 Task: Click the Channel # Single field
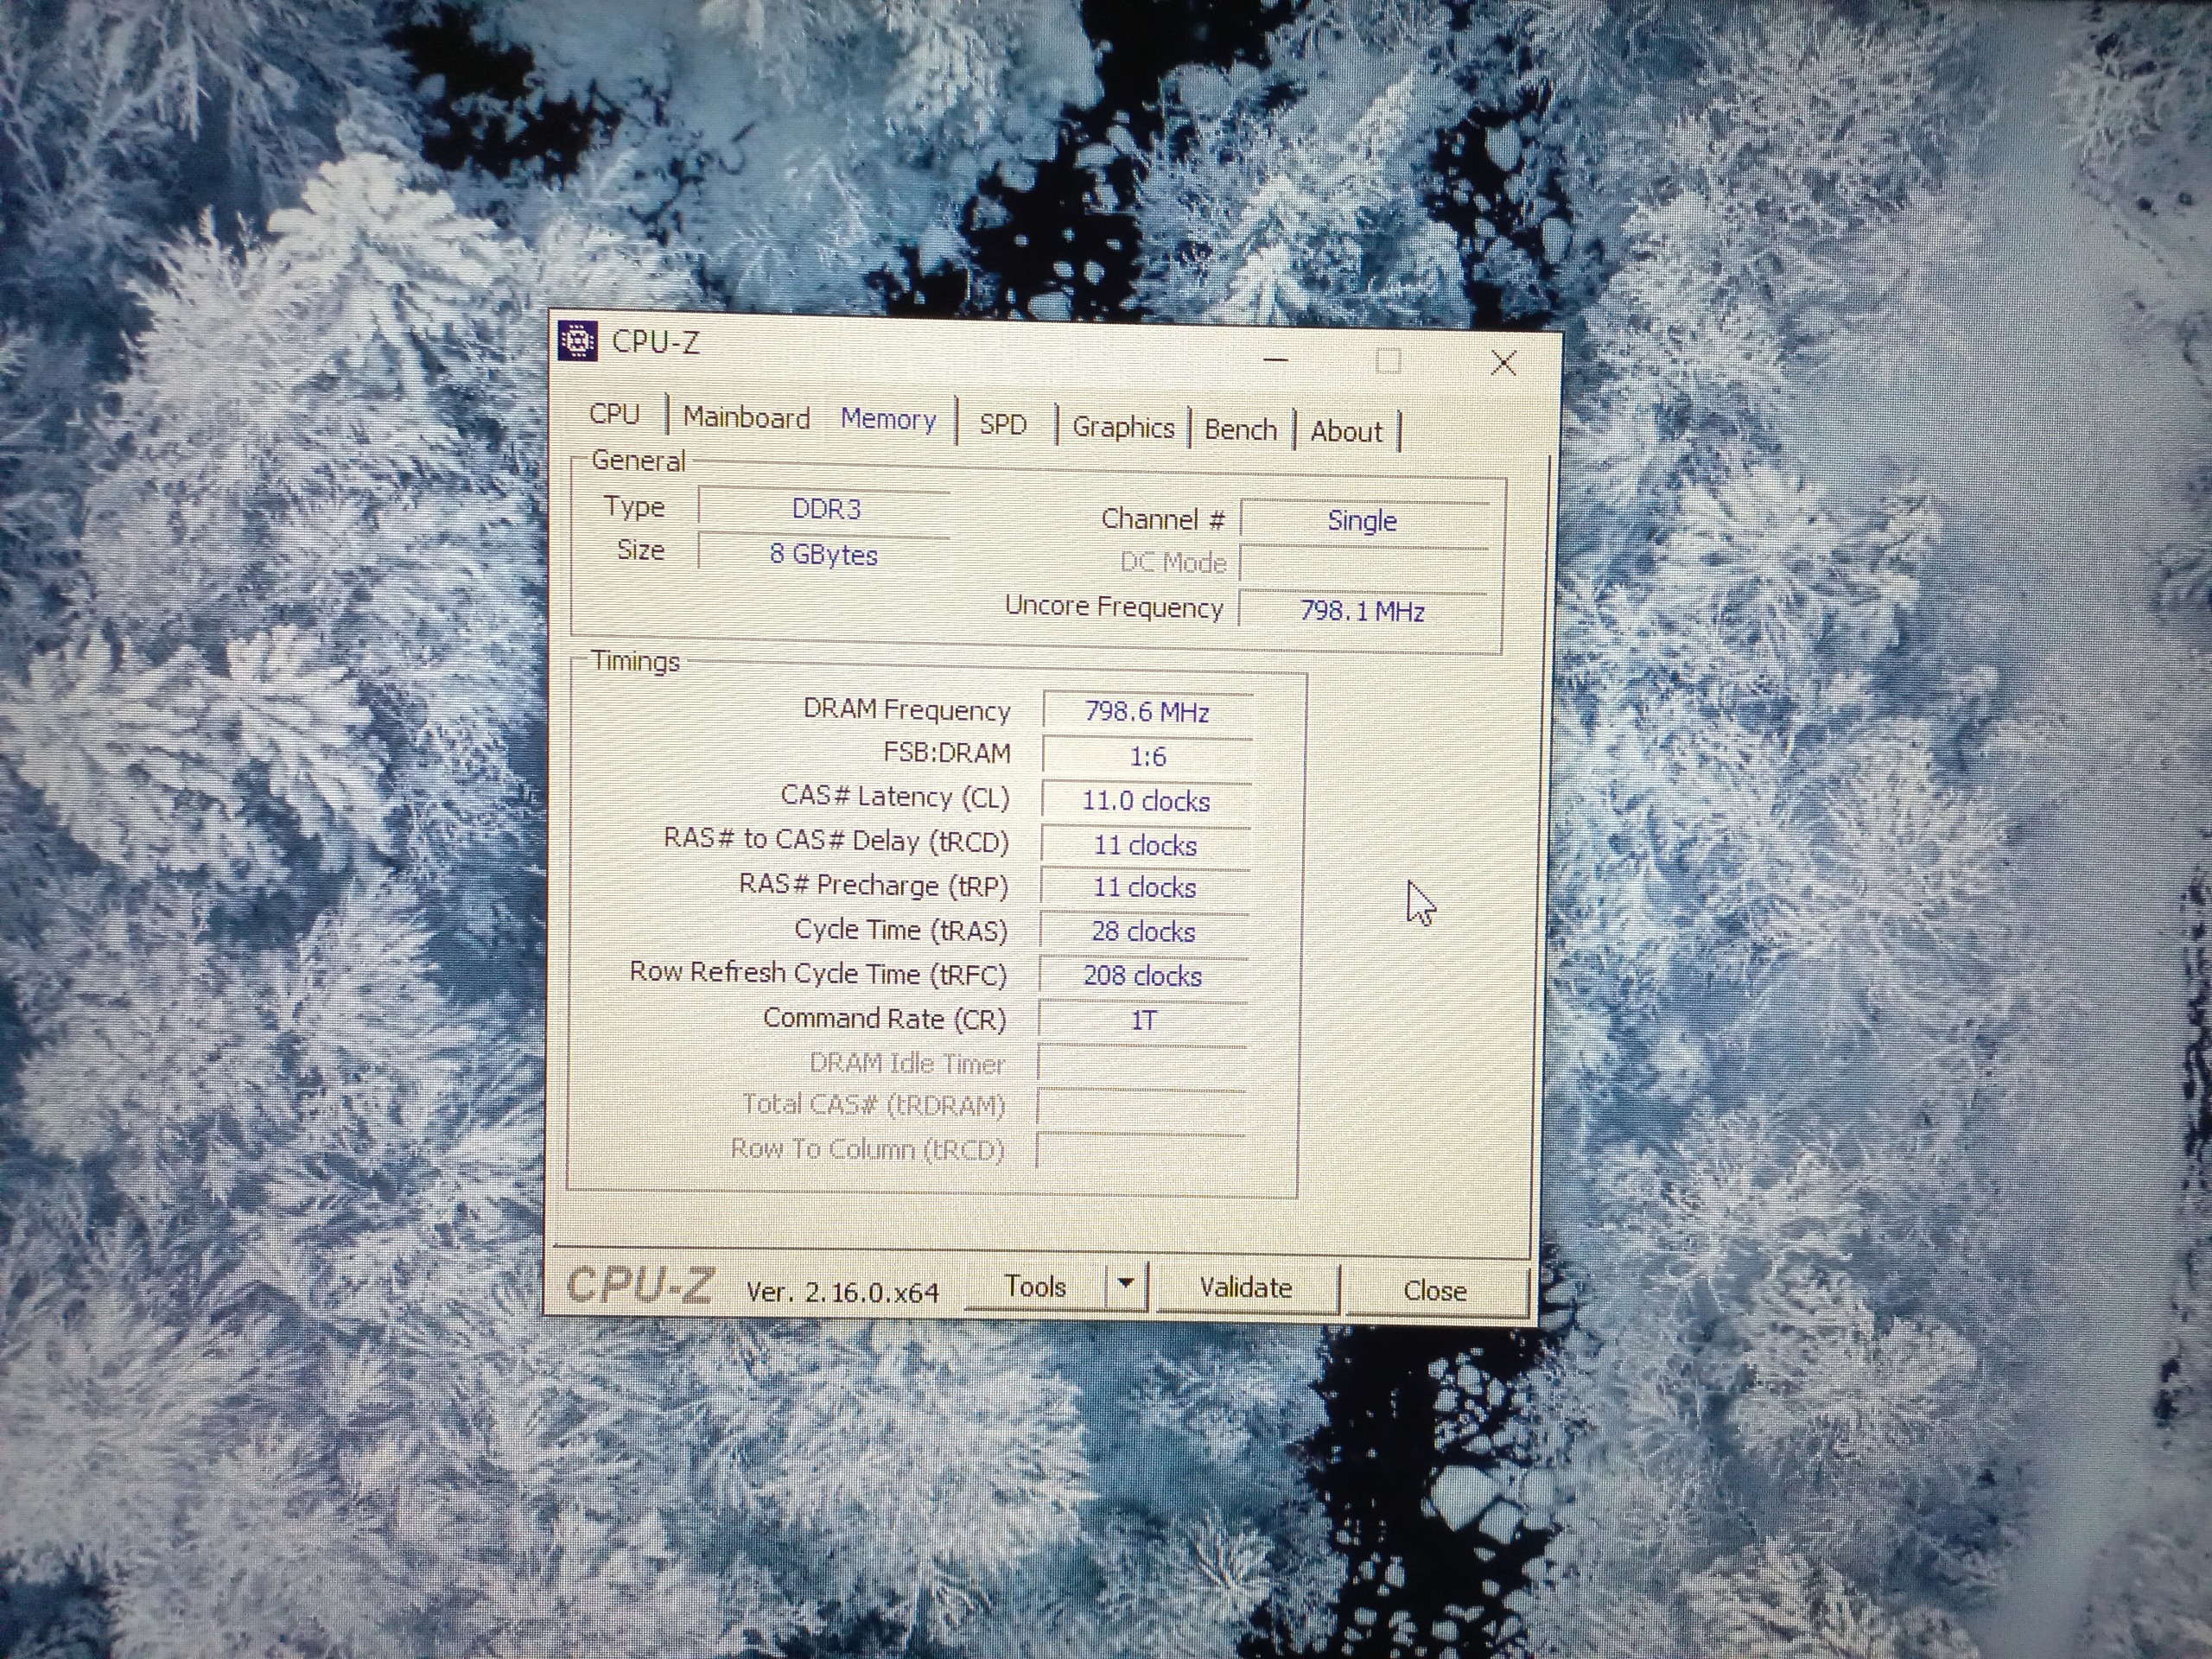(x=1362, y=521)
